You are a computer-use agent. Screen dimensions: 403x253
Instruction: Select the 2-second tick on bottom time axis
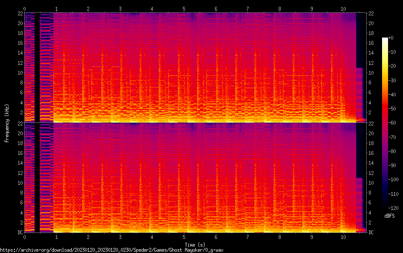pyautogui.click(x=88, y=237)
